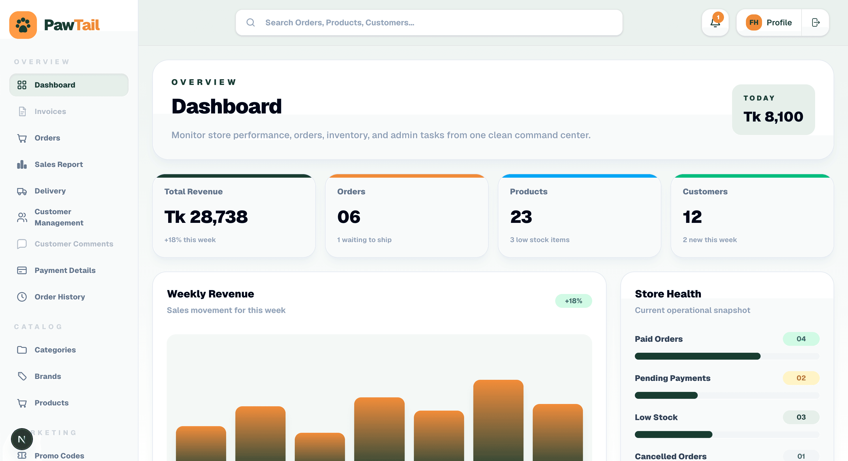Image resolution: width=848 pixels, height=461 pixels.
Task: Click the Paid Orders 04 badge
Action: click(801, 339)
